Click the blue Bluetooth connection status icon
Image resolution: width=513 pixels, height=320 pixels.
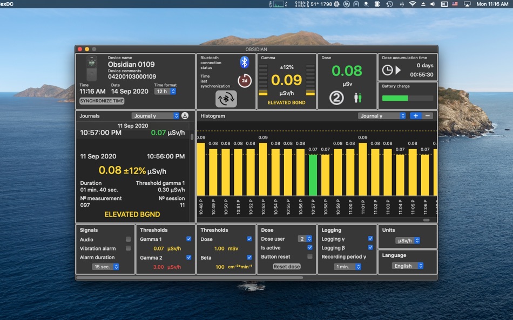pyautogui.click(x=245, y=62)
